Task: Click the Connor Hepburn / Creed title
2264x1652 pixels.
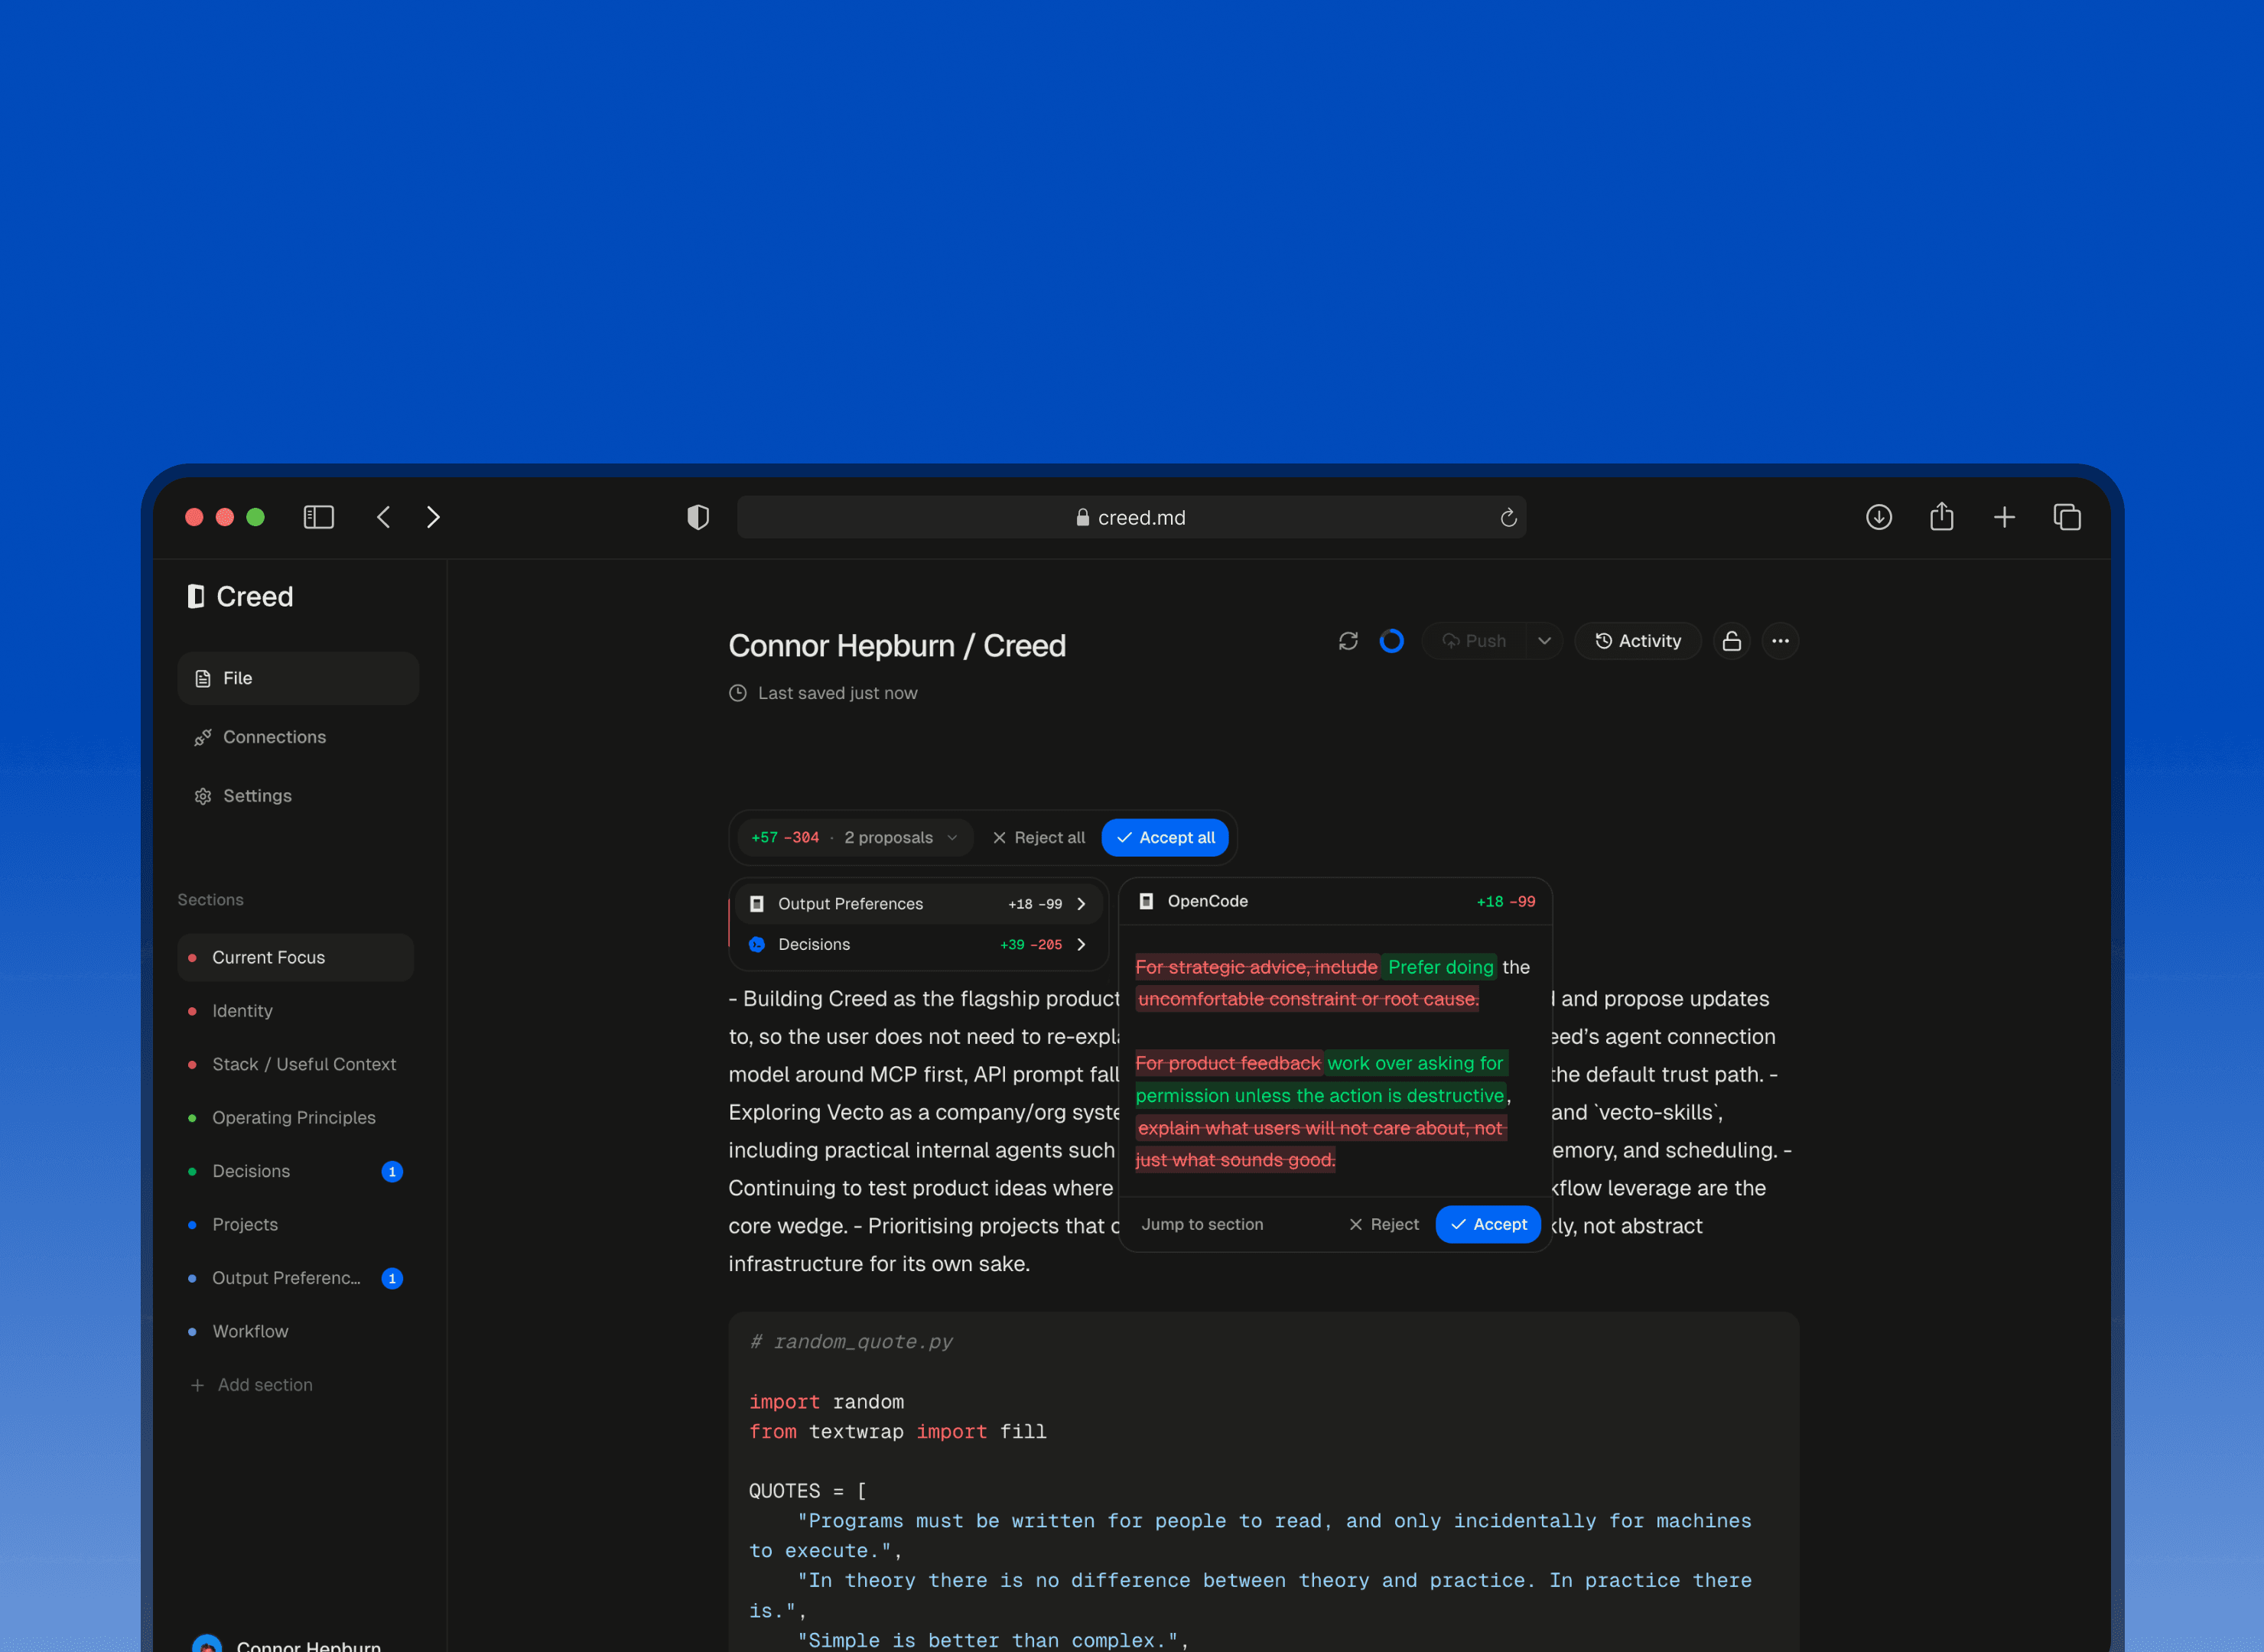Action: pyautogui.click(x=897, y=646)
